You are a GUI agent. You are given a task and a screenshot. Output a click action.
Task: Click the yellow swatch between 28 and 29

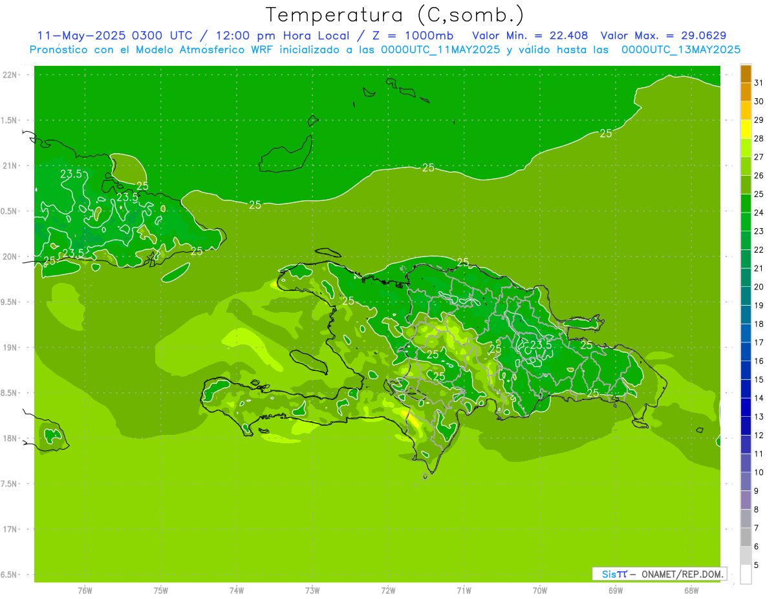tap(746, 129)
